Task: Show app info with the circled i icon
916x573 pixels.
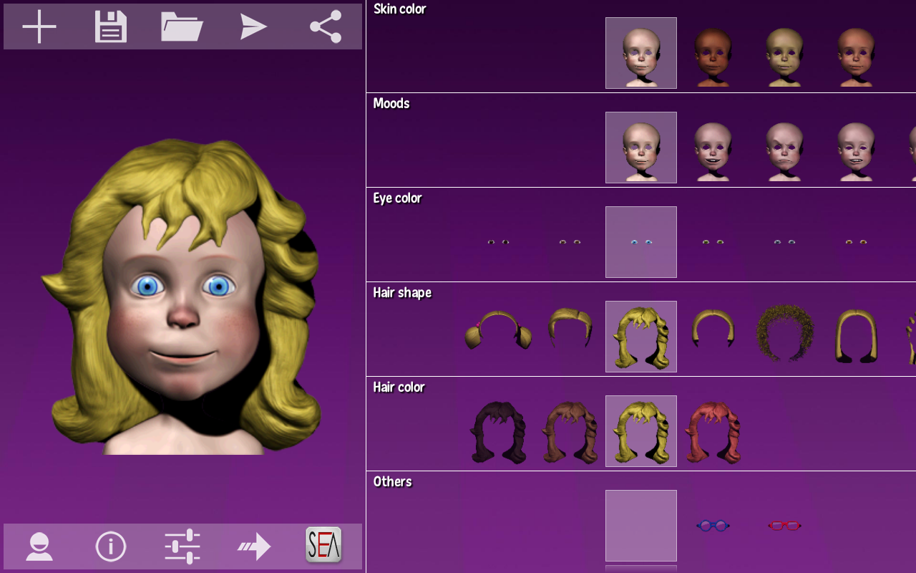Action: click(111, 546)
